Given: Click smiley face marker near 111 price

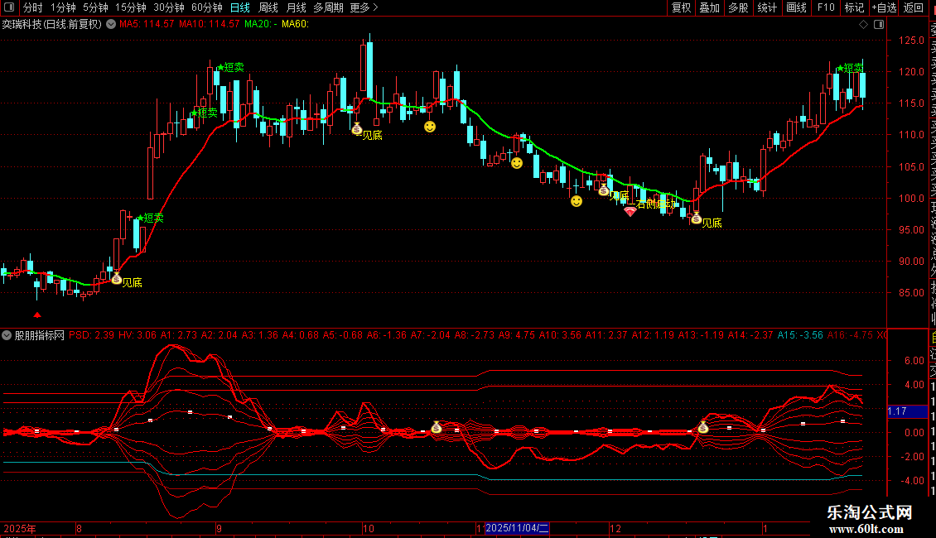Looking at the screenshot, I should click(430, 127).
